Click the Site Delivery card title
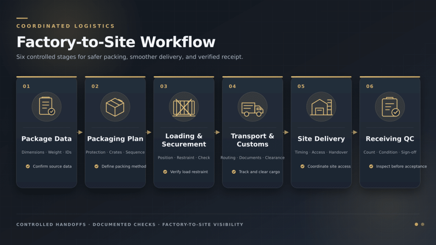This screenshot has width=436, height=245. pyautogui.click(x=321, y=139)
